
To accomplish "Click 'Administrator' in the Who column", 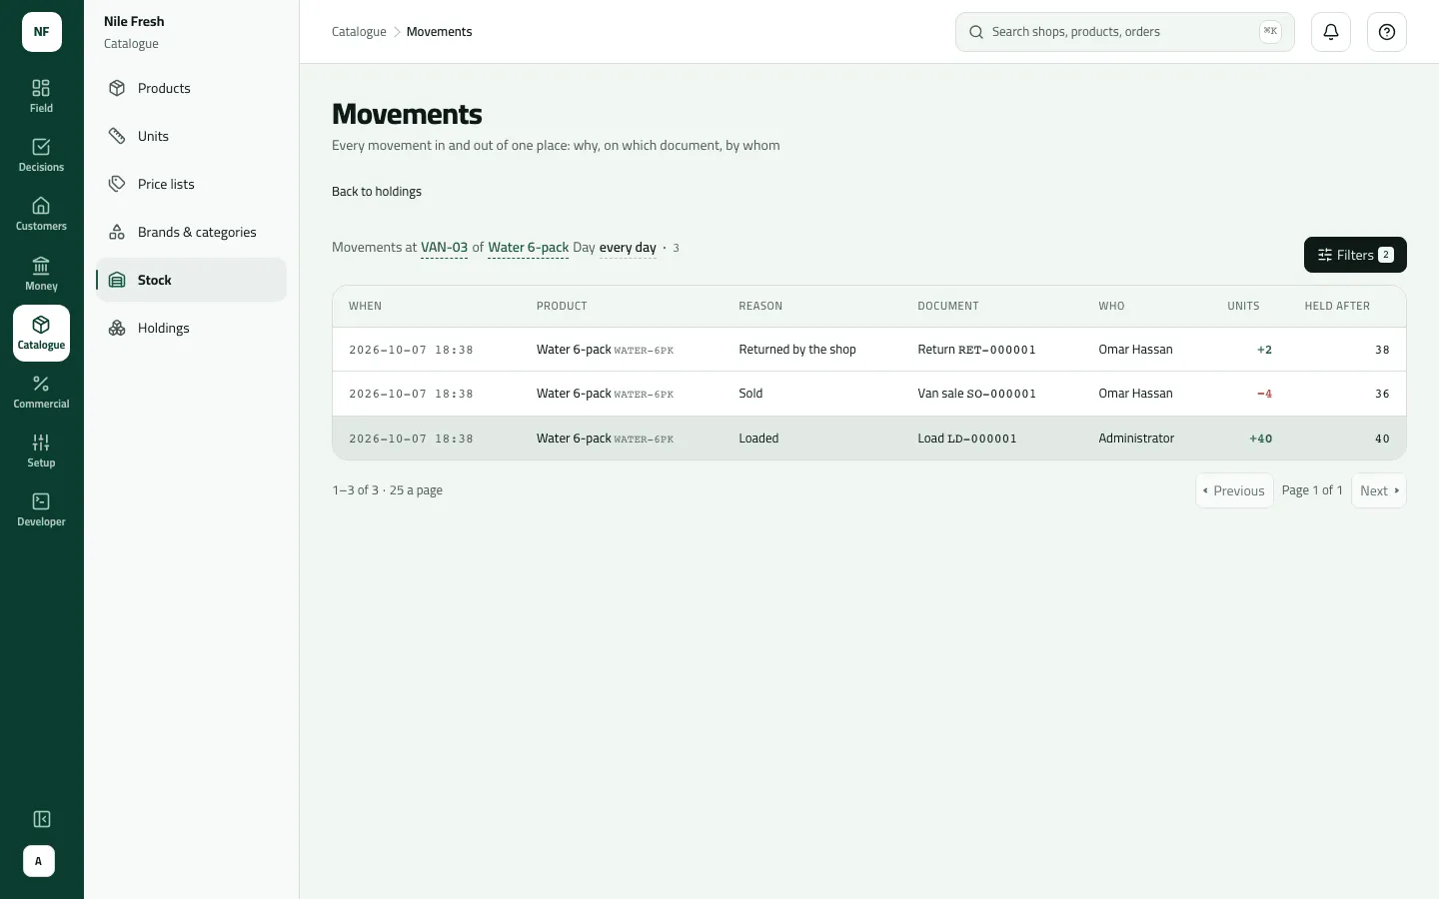I will (1136, 439).
